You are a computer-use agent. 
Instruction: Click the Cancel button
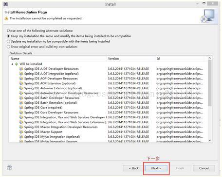point(204,168)
